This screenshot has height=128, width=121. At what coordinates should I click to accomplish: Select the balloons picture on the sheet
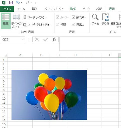[49, 95]
